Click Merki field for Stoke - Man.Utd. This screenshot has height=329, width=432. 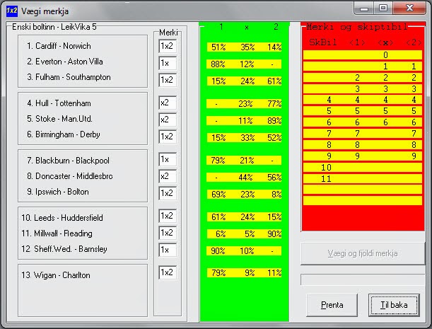click(168, 120)
